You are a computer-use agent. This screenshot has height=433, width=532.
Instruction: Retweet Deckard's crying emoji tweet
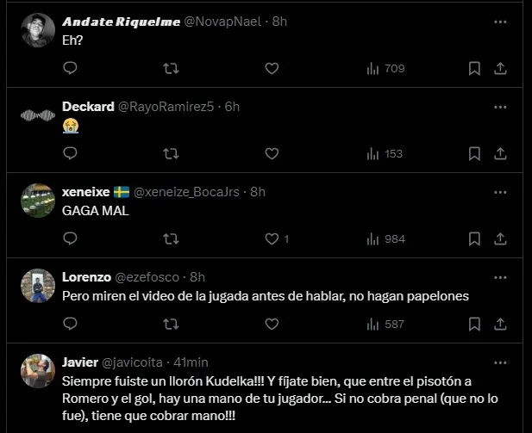click(171, 153)
